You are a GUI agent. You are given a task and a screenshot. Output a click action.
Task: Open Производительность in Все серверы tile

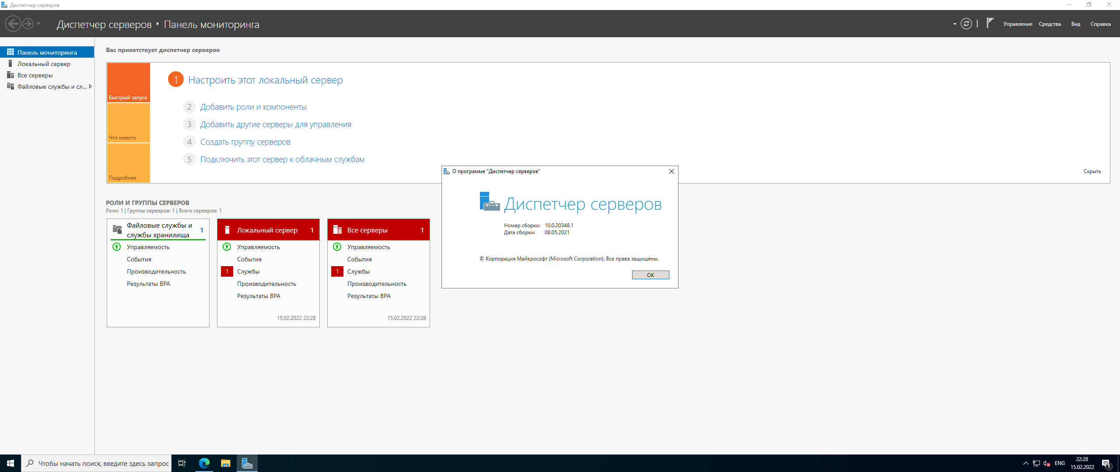(x=377, y=284)
